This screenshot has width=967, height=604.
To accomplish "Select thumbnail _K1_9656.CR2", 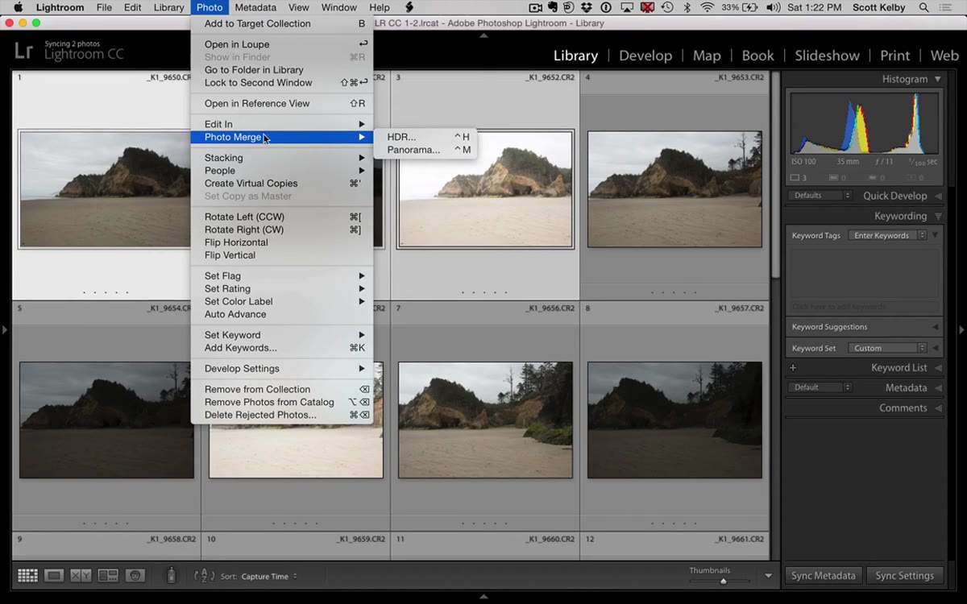I will tap(485, 420).
